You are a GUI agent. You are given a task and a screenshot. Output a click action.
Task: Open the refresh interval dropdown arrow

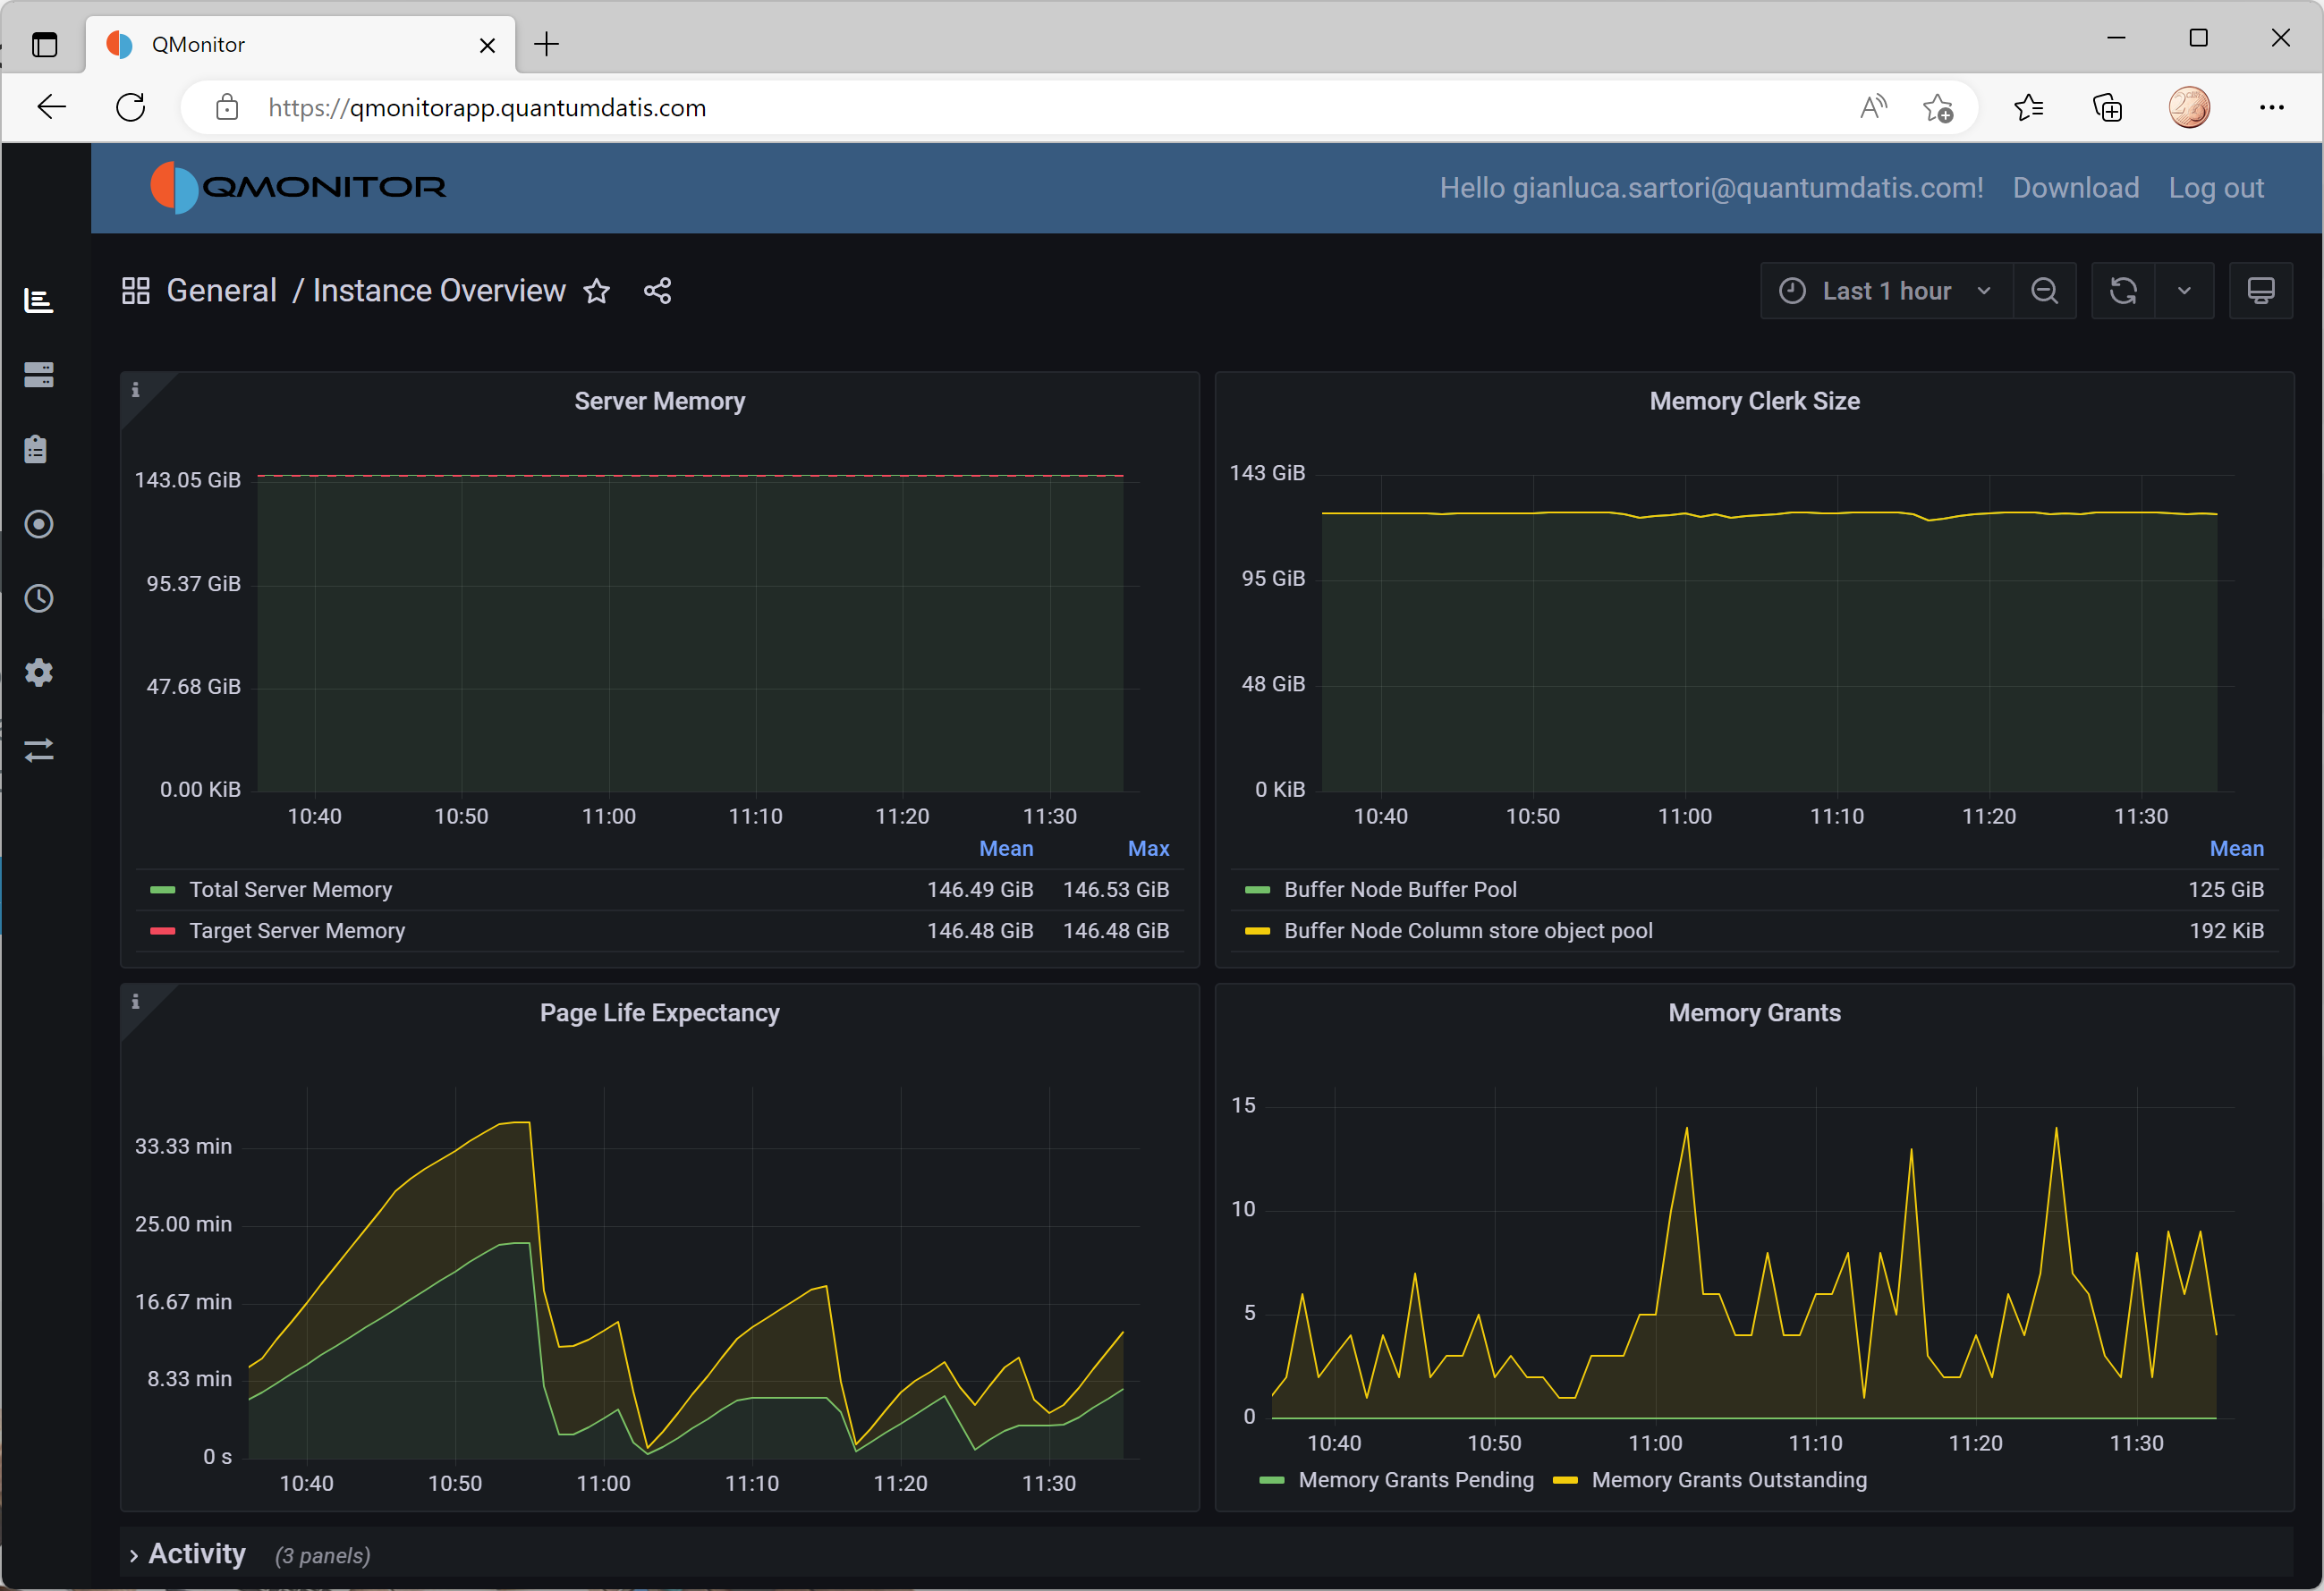(2184, 291)
